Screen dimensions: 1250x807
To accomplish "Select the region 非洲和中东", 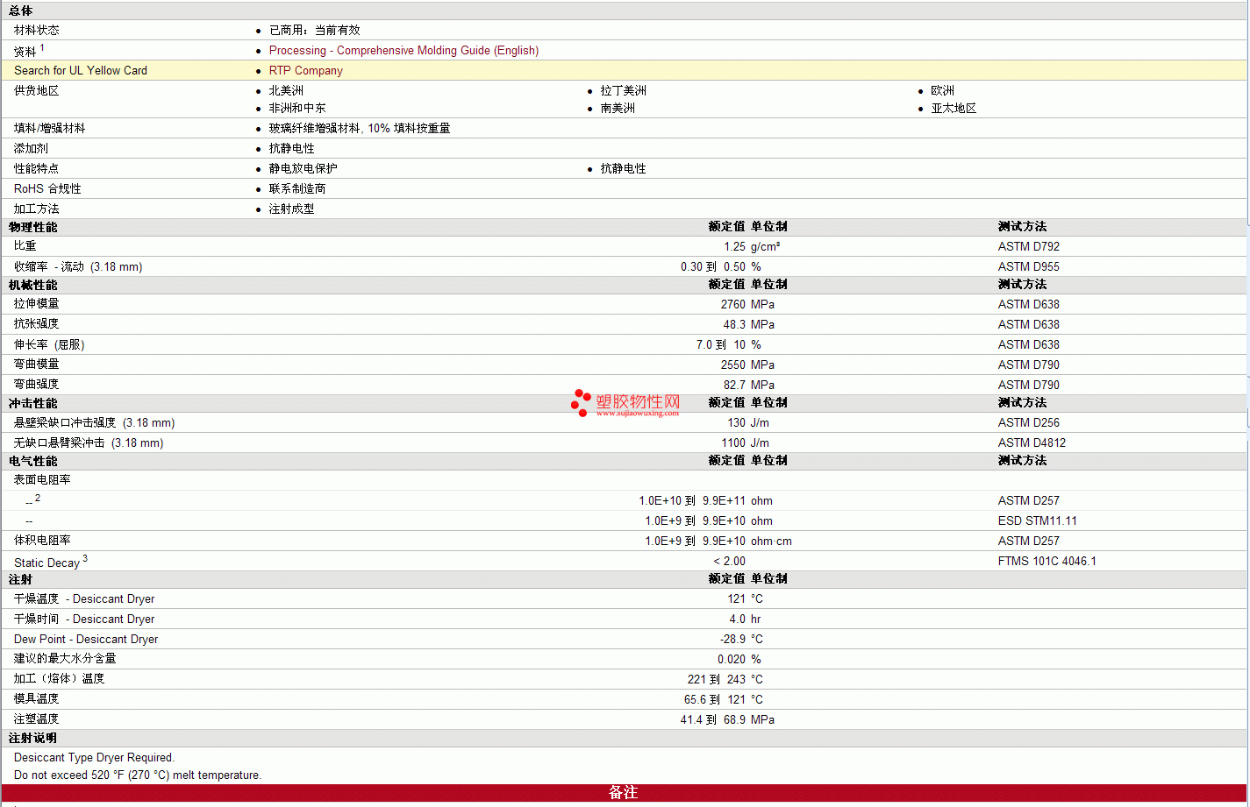I will 297,109.
